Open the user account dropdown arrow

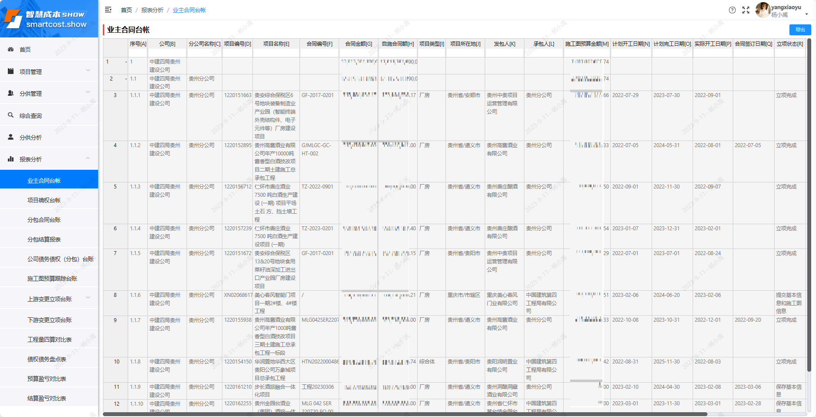(x=806, y=14)
